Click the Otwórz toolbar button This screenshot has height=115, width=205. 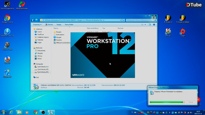pyautogui.click(x=49, y=25)
